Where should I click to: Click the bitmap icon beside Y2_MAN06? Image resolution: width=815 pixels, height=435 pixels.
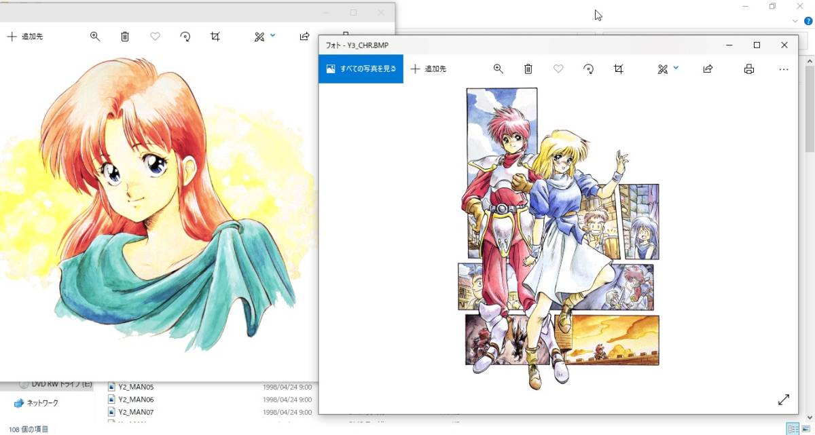coord(111,400)
